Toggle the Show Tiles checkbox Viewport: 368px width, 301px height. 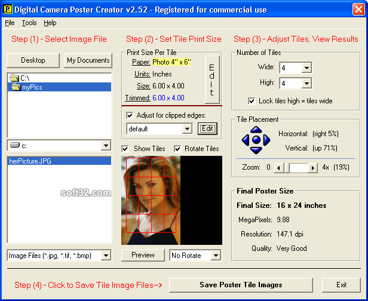(125, 149)
